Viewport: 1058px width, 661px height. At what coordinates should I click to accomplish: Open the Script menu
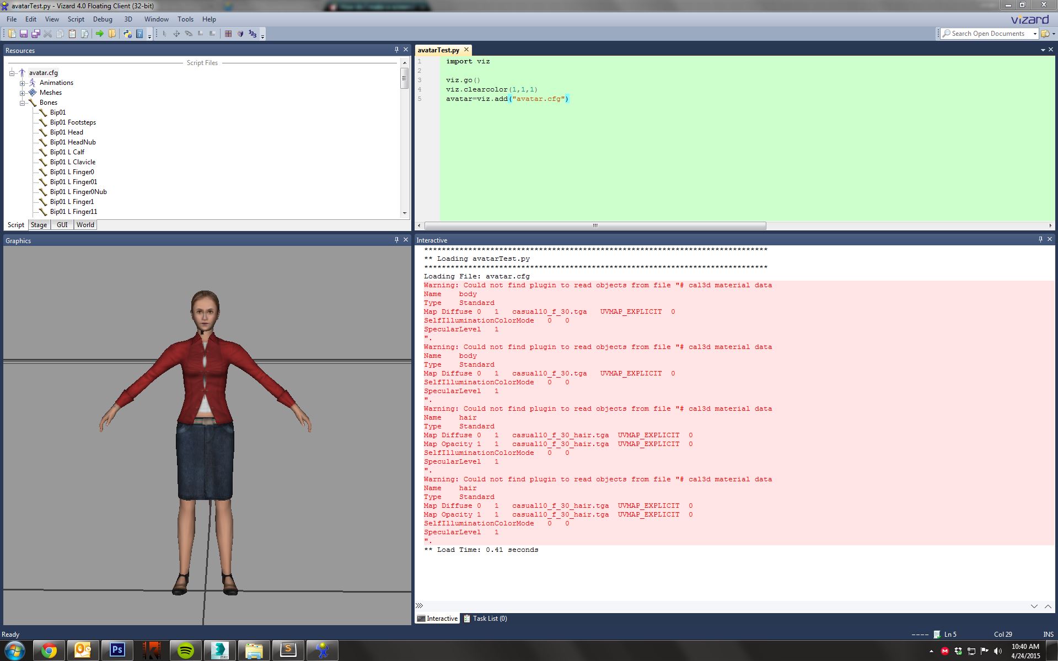76,19
